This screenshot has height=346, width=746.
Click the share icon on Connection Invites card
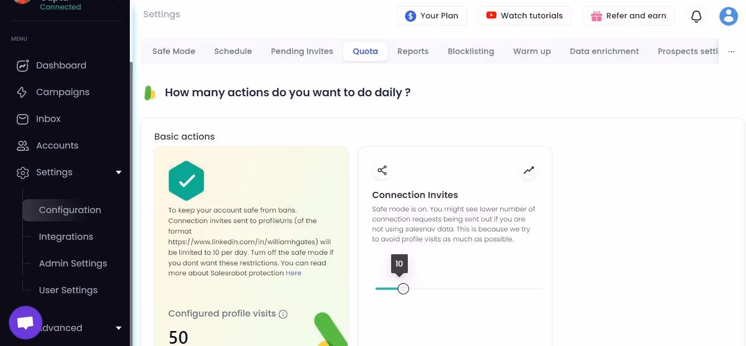point(382,170)
